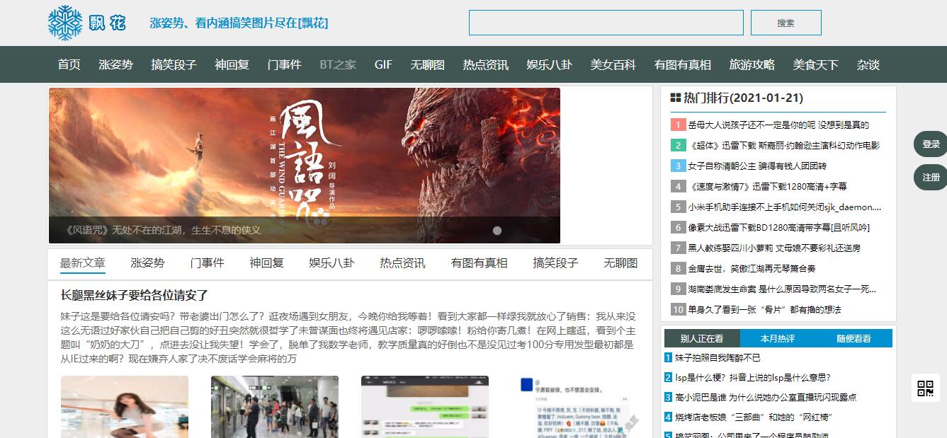This screenshot has height=438, width=947.
Task: Open 涨姿势 in the top navigation bar
Action: tap(116, 64)
